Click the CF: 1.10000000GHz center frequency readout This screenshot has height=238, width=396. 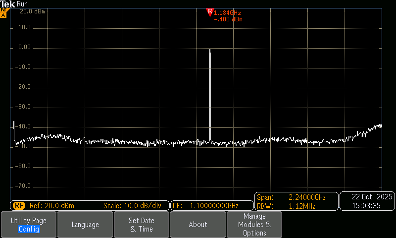coord(205,206)
